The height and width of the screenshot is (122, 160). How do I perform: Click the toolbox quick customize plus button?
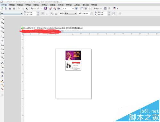click(x=2, y=95)
